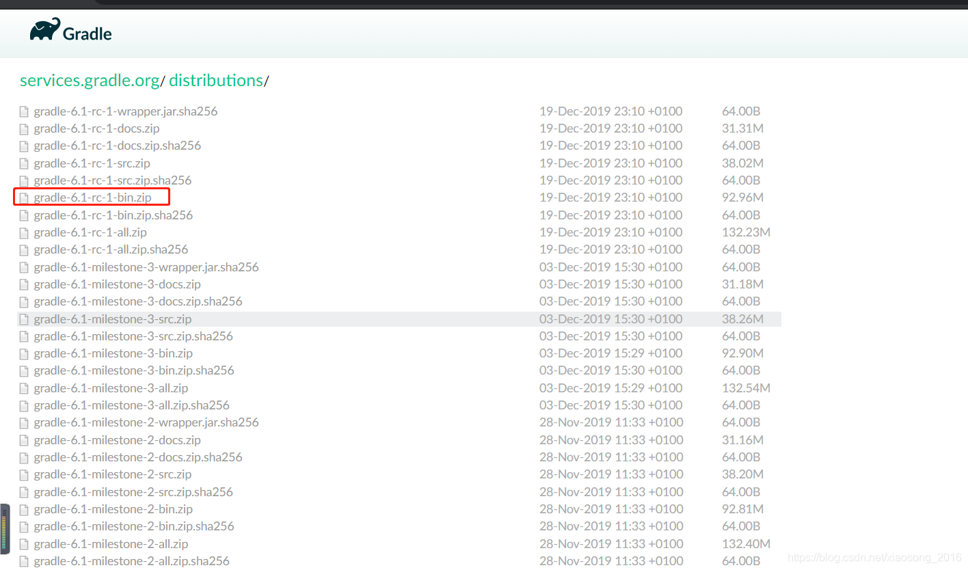Download gradle-6.1-milestone-3-docs.zip
The width and height of the screenshot is (968, 570).
[118, 284]
